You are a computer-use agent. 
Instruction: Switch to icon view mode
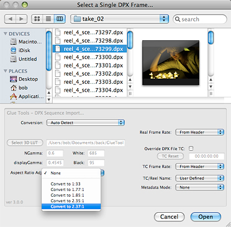[37, 19]
